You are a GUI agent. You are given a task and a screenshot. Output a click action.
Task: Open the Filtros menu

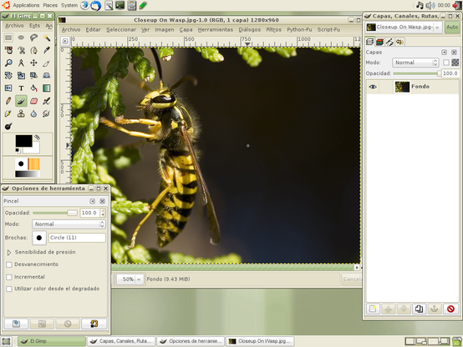coord(274,29)
